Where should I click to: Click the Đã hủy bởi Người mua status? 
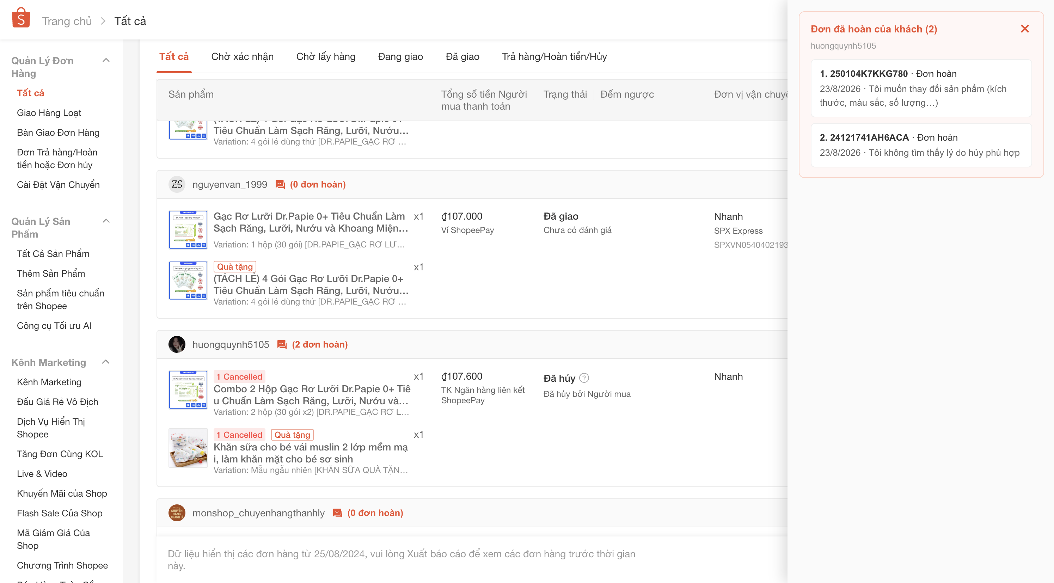pyautogui.click(x=587, y=394)
